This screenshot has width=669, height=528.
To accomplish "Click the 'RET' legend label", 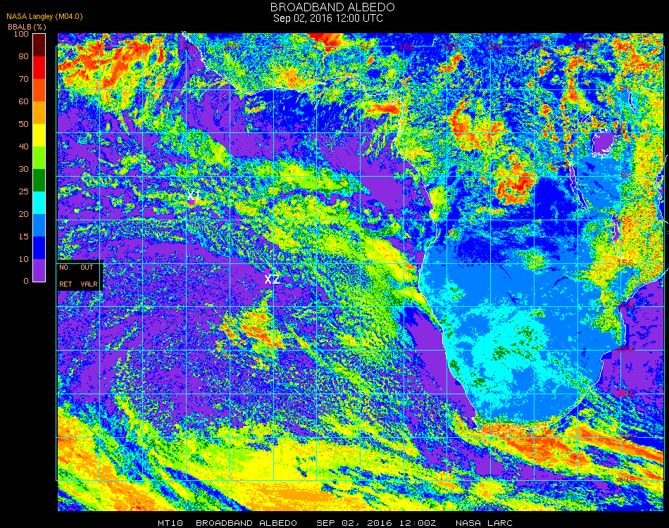I will pos(65,284).
